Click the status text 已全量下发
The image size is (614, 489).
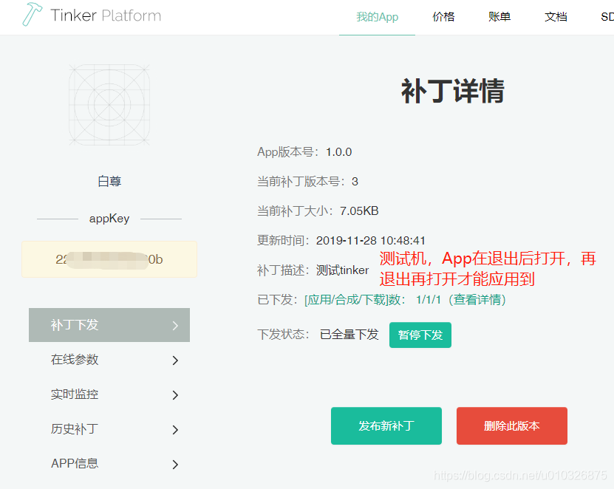(349, 335)
